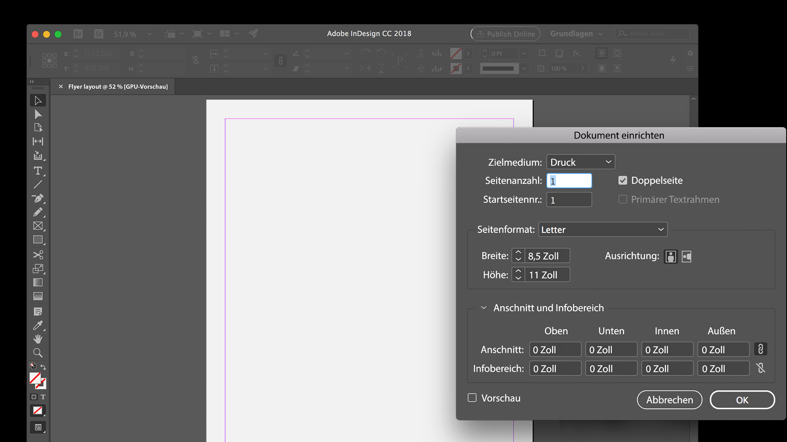
Task: Toggle the view mode button in toolbox
Action: pyautogui.click(x=38, y=428)
